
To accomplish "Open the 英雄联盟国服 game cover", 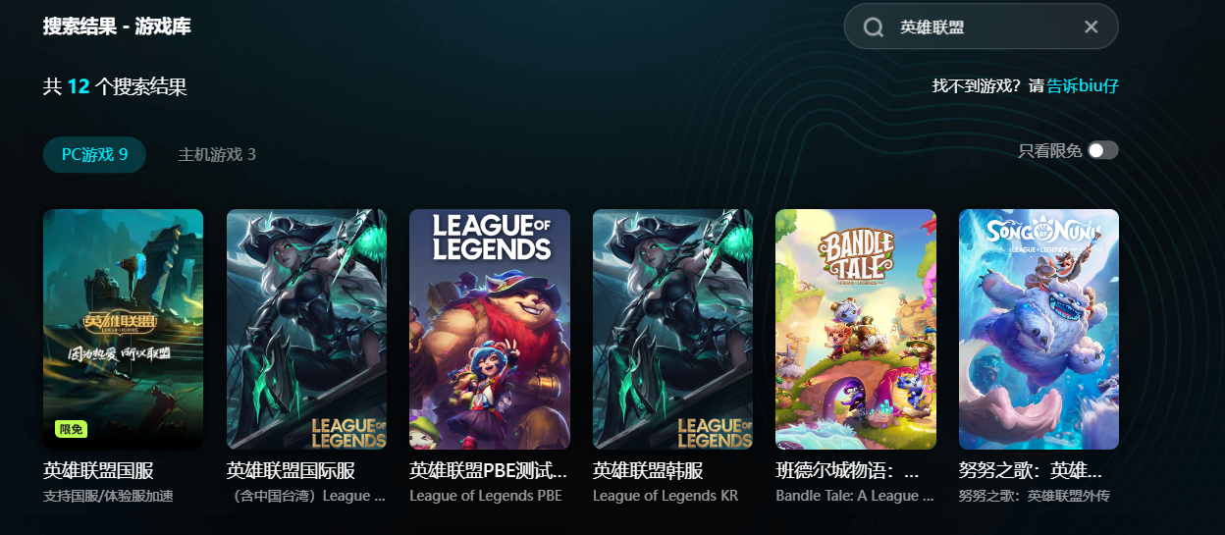I will 123,329.
